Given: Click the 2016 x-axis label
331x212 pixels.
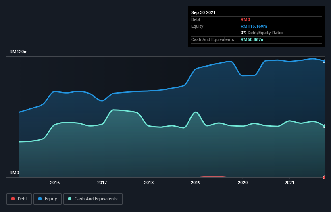Looking at the screenshot, I should click(55, 183).
